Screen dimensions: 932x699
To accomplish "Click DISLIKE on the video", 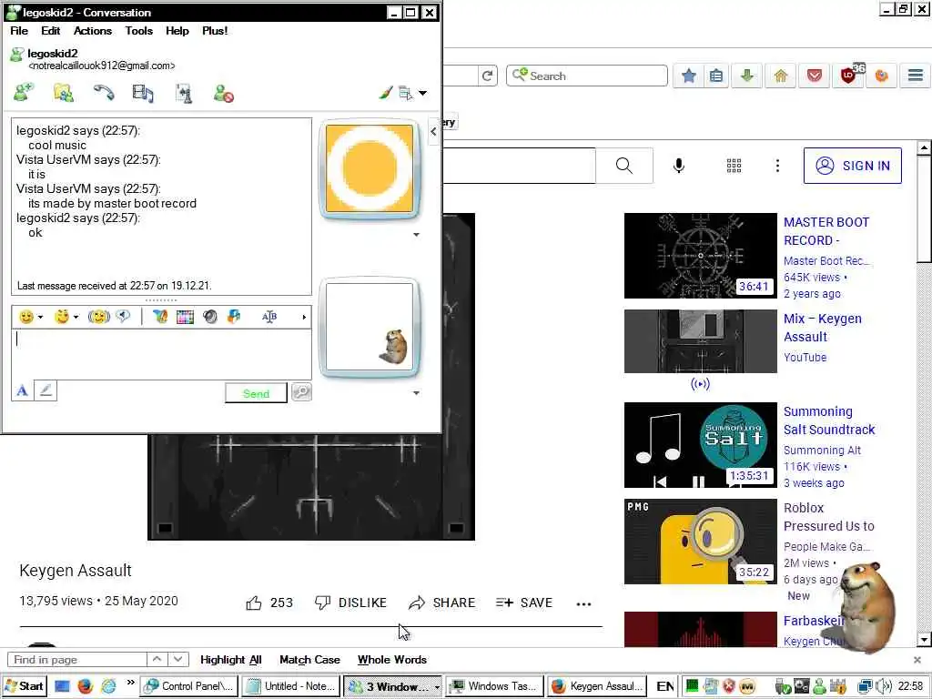I will click(350, 603).
